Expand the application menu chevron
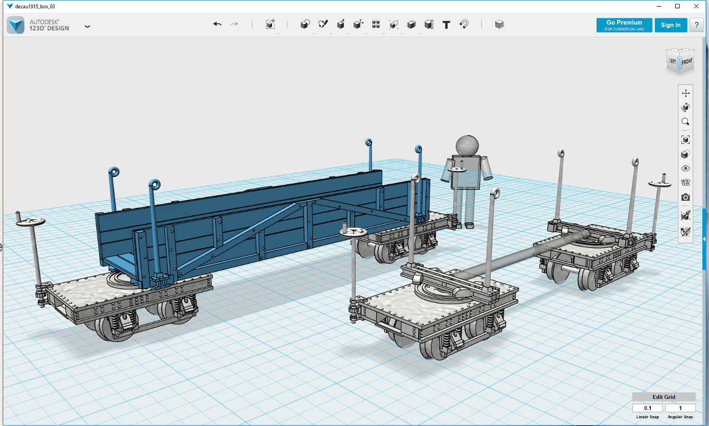The image size is (709, 426). click(87, 26)
